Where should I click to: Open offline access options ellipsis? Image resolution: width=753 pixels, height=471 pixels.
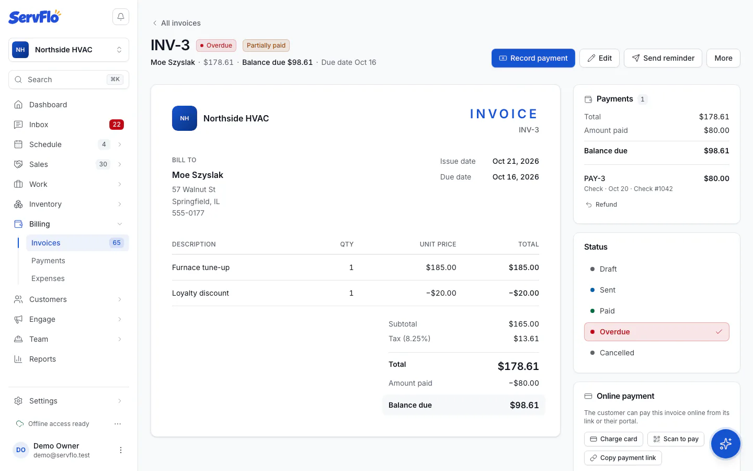(118, 424)
